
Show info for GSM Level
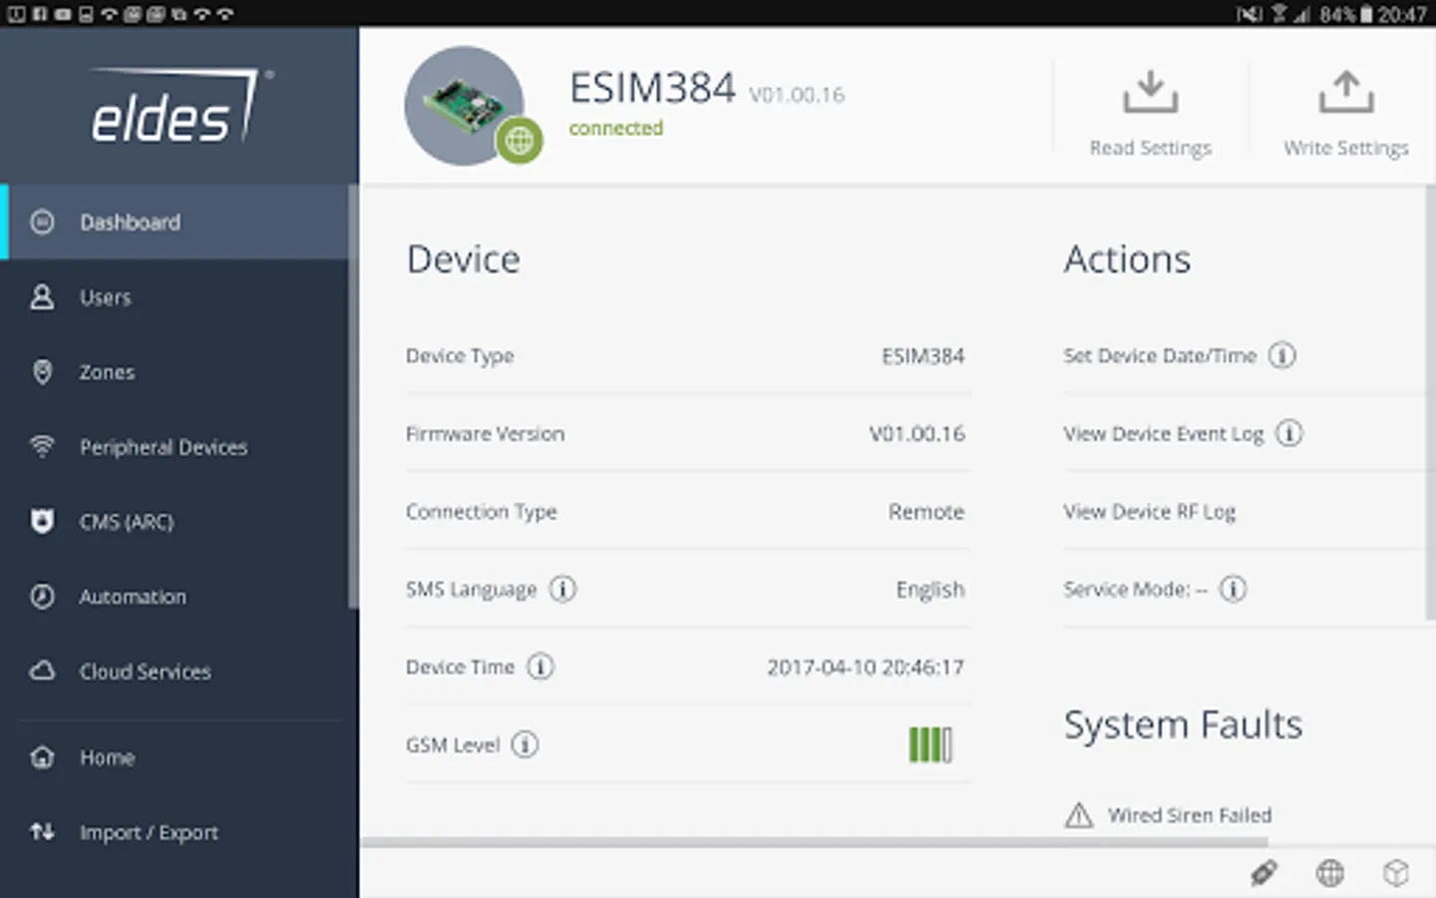coord(525,744)
